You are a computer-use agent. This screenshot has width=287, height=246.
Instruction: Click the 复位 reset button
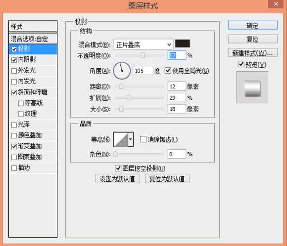pos(252,39)
